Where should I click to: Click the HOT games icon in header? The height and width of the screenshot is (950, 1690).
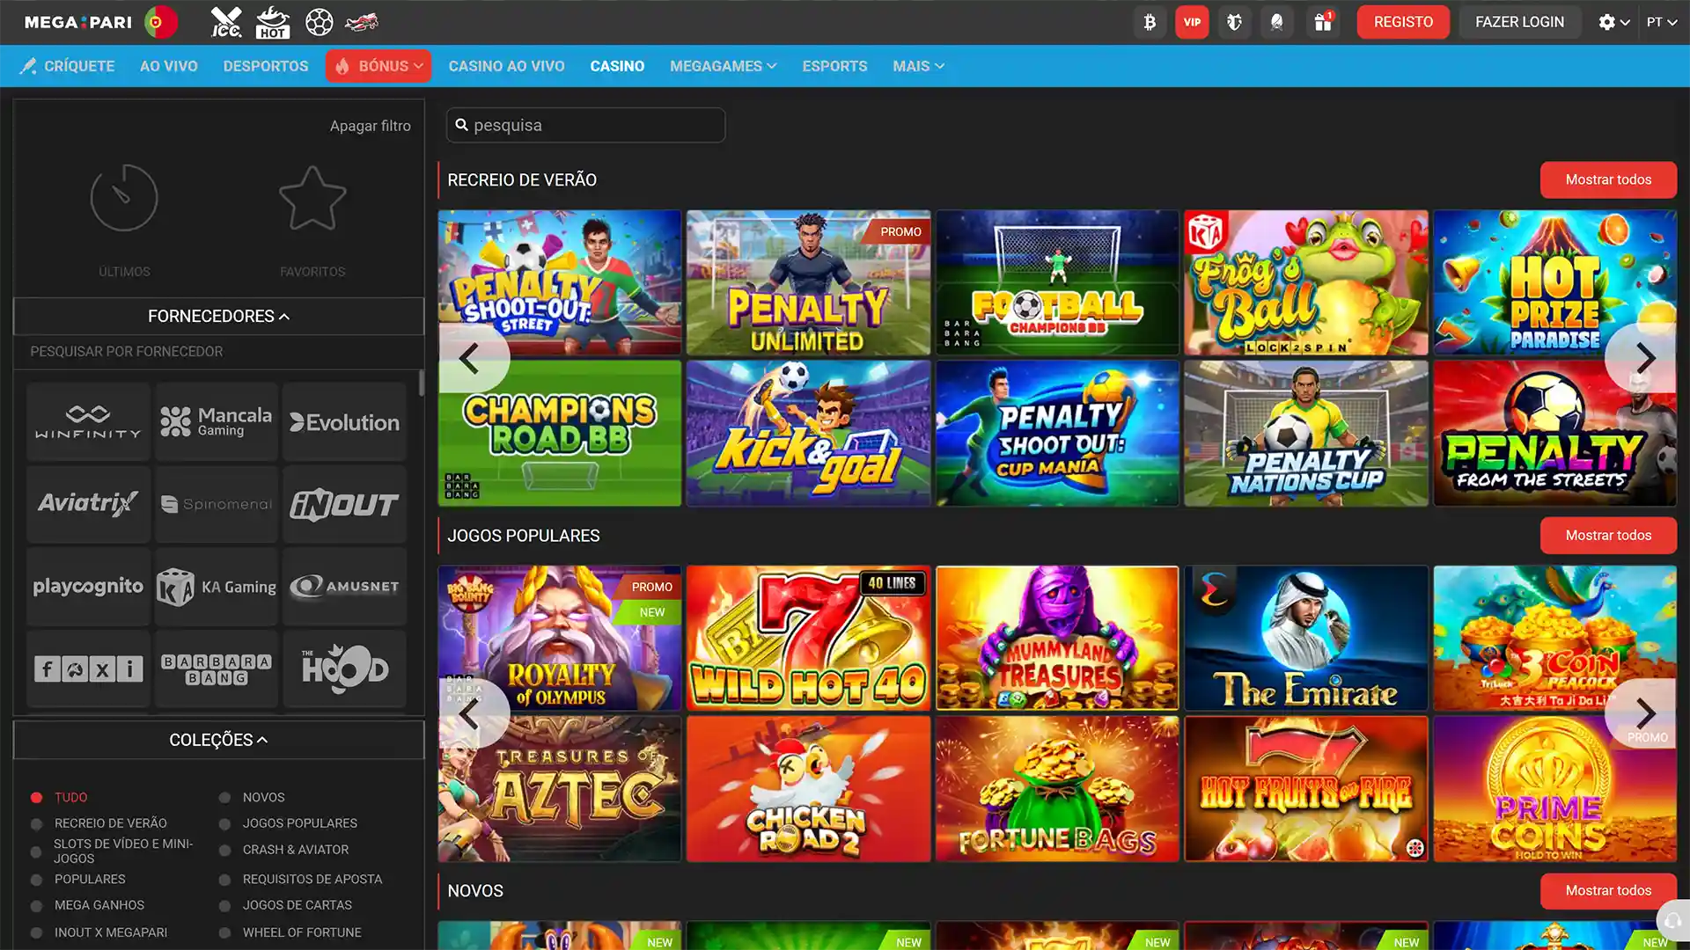(272, 22)
